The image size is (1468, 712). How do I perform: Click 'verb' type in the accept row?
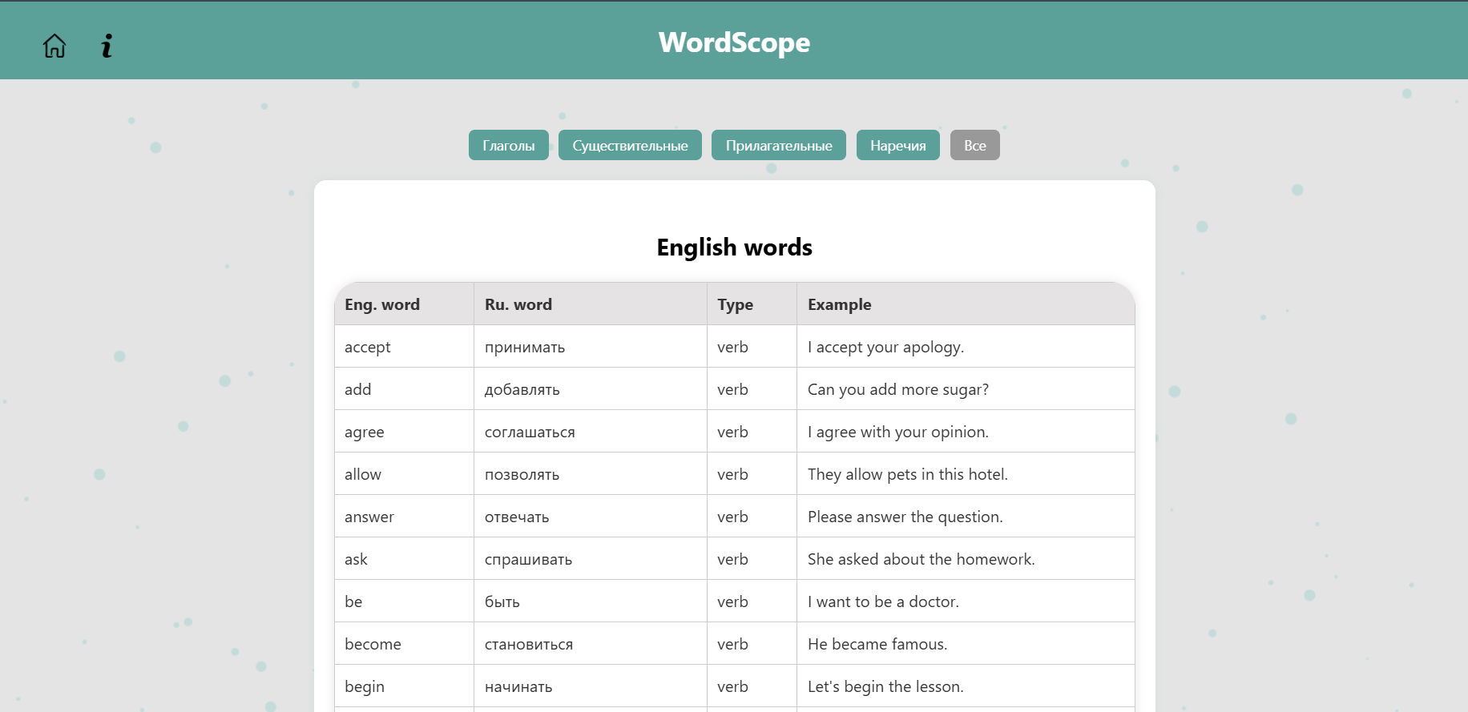click(x=733, y=347)
